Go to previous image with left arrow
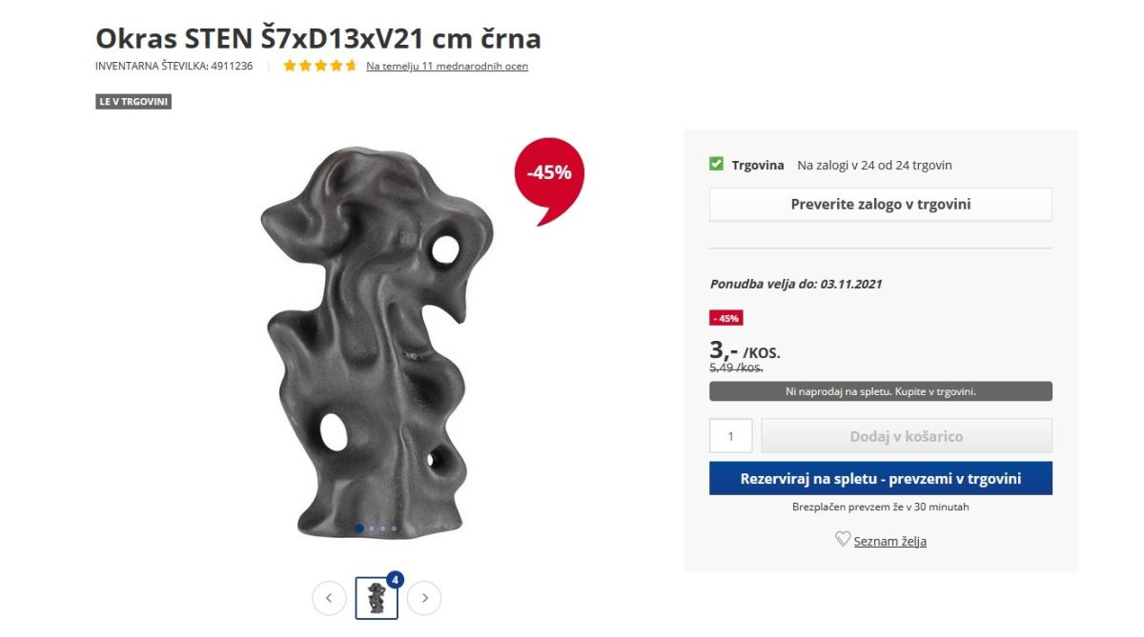The image size is (1144, 637). (x=329, y=598)
